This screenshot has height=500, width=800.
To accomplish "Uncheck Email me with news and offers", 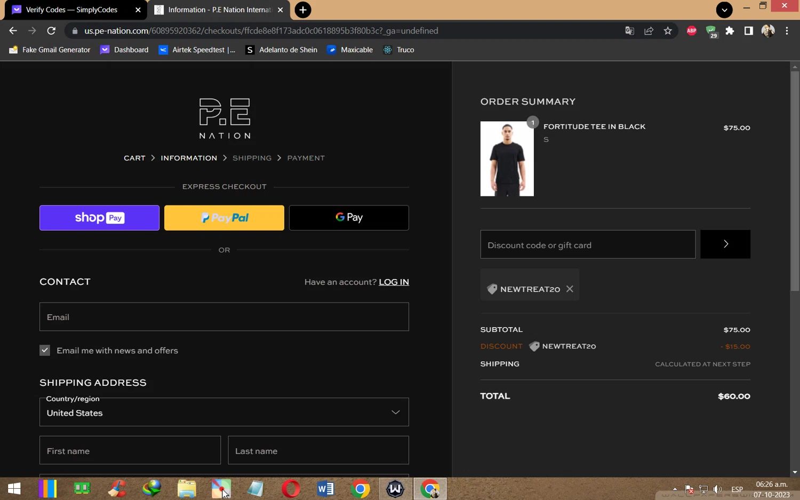I will (x=45, y=350).
